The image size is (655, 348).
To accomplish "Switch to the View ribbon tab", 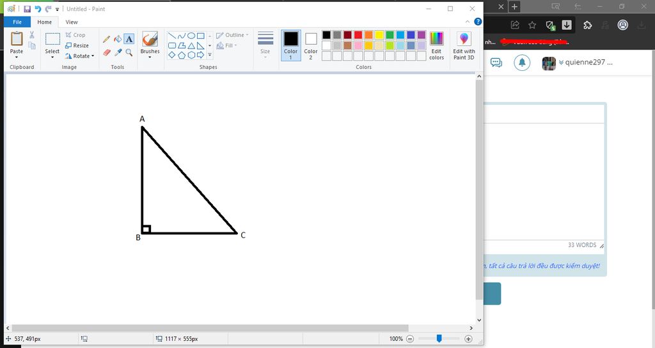I will pyautogui.click(x=72, y=22).
